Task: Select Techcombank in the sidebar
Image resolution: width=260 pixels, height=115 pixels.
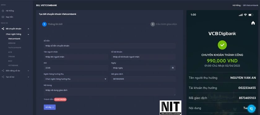Action: click(x=15, y=48)
